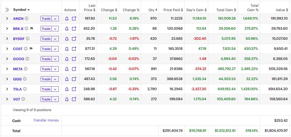
Task: Open the Trade dropdown arrow for AMZN
Action: 55,19
